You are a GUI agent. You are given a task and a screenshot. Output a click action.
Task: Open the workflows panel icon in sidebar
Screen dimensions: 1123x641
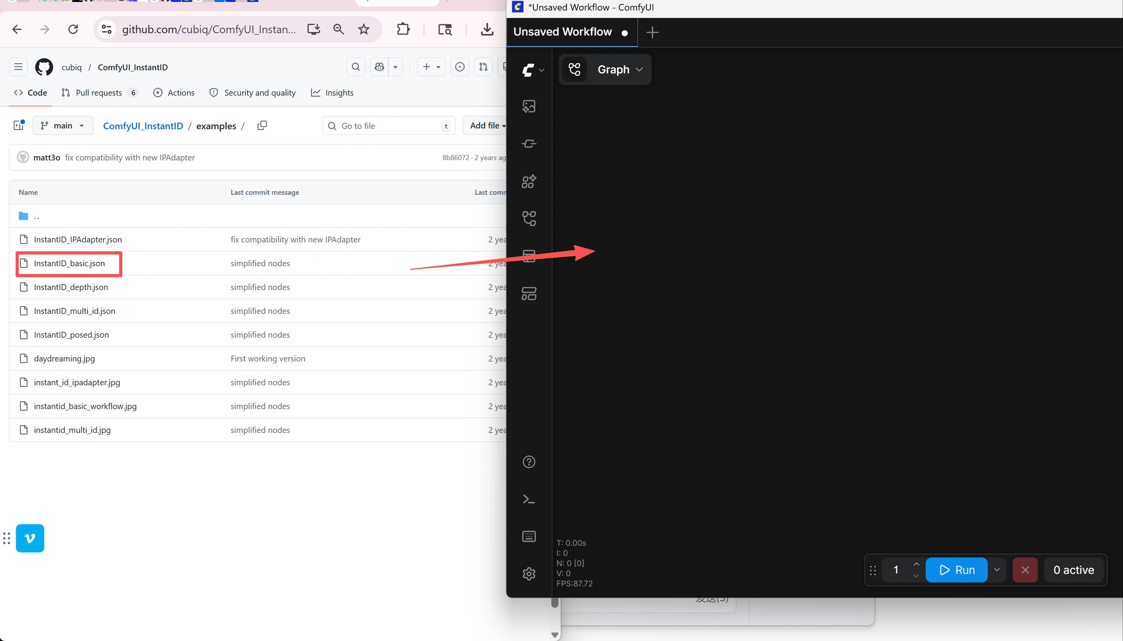pos(528,219)
